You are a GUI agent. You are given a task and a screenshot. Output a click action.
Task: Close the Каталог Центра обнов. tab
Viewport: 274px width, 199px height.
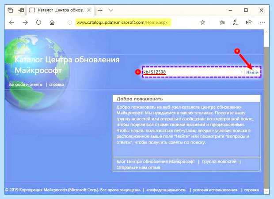click(89, 10)
